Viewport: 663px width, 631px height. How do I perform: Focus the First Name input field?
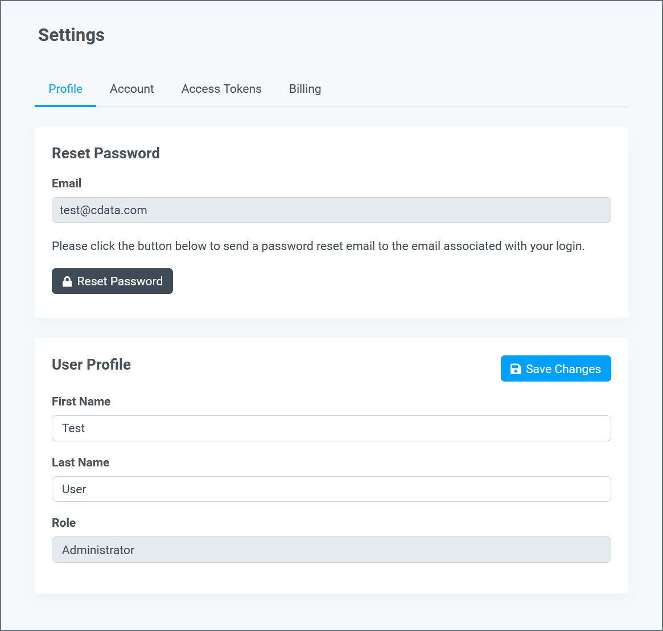click(331, 428)
